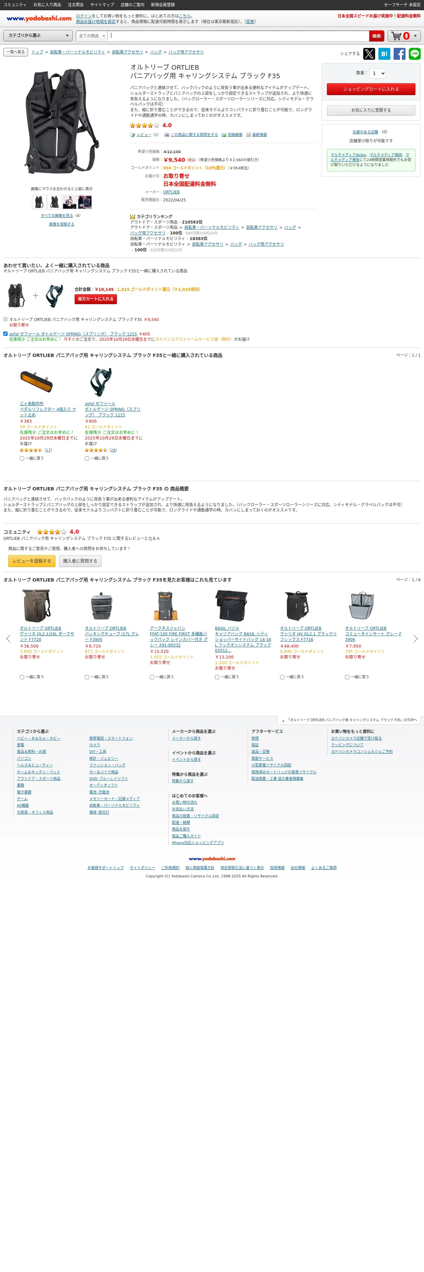Screen dimensions: 424x1272
Task: Share the product on X
Action: tap(369, 54)
